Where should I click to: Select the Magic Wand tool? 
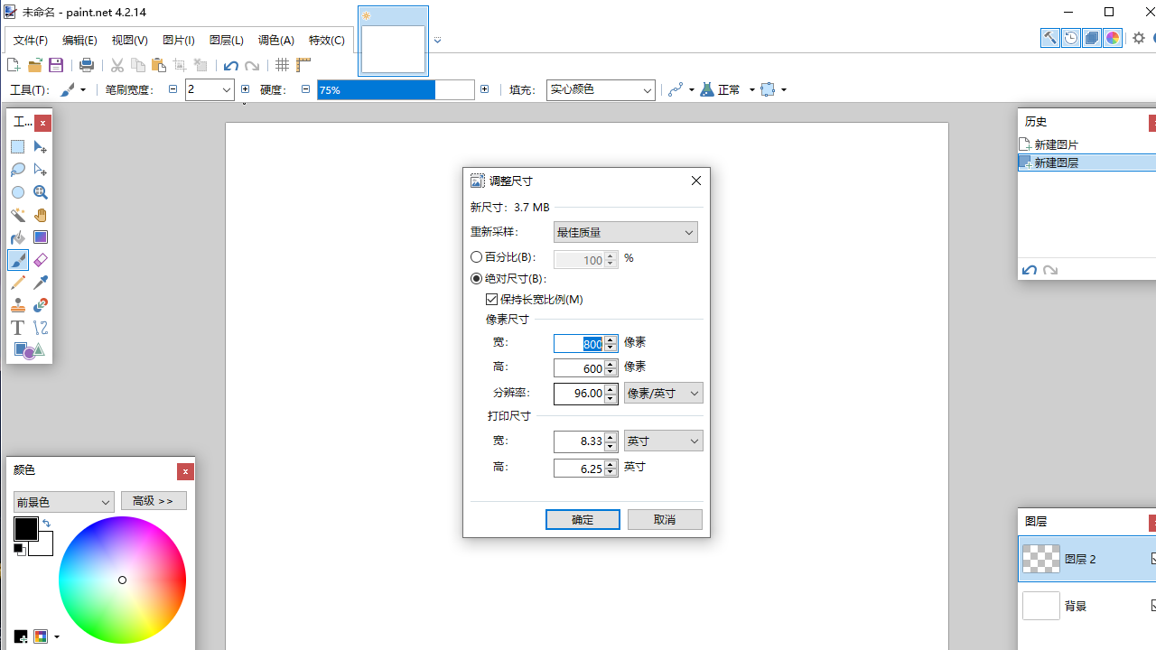click(x=17, y=215)
